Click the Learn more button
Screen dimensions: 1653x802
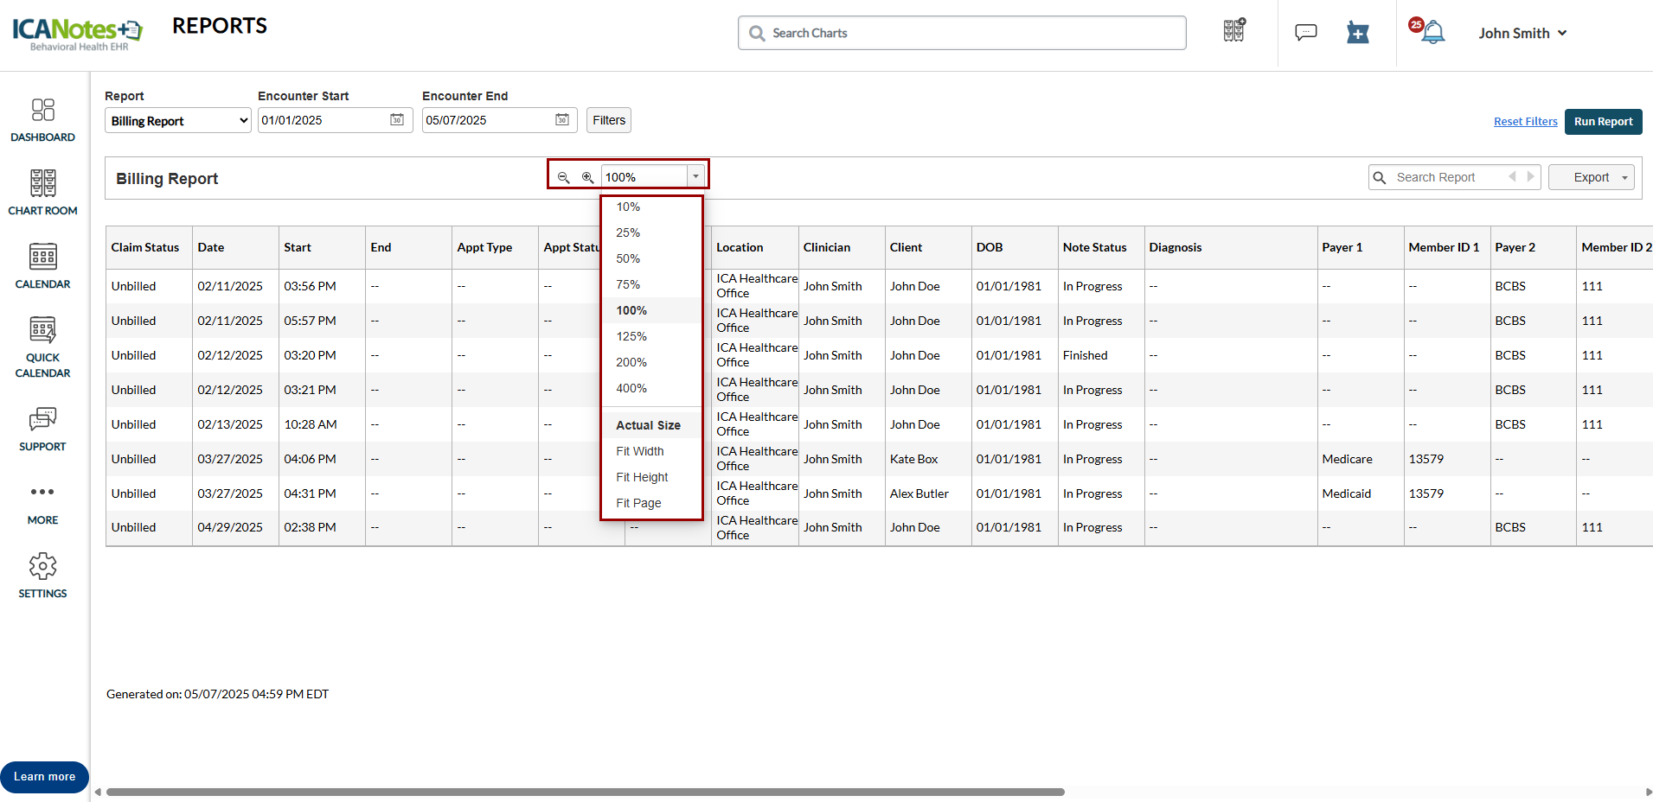point(44,777)
